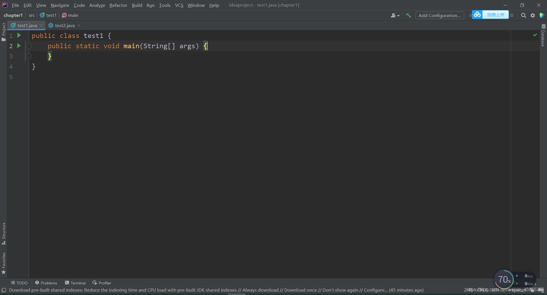
Task: Open Search Everywhere magnifier icon
Action: [523, 15]
